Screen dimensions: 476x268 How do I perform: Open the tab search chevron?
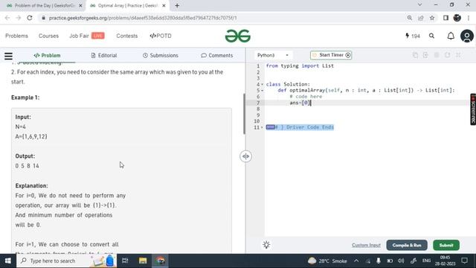(419, 5)
